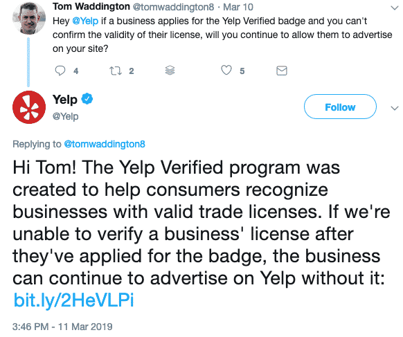Click the @tomwaddington8 handle beside Tom's name
The height and width of the screenshot is (337, 403).
pyautogui.click(x=173, y=7)
